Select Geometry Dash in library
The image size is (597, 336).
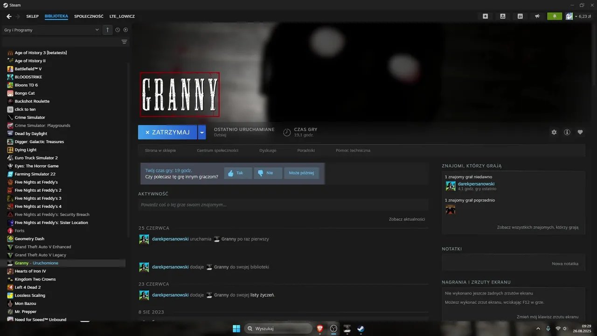[29, 239]
